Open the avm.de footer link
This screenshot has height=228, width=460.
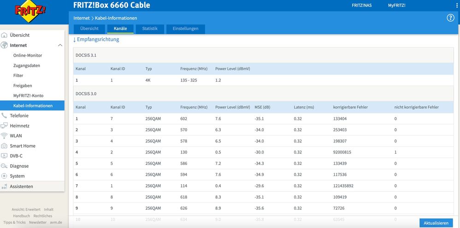pos(56,222)
